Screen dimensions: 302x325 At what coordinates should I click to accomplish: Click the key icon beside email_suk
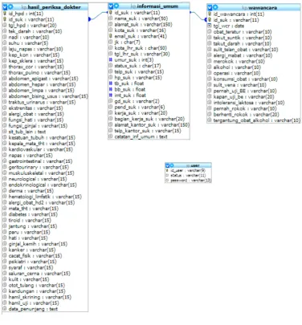tap(111, 36)
